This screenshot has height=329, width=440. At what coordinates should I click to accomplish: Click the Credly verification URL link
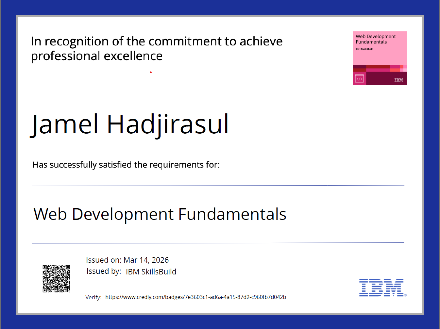195,297
